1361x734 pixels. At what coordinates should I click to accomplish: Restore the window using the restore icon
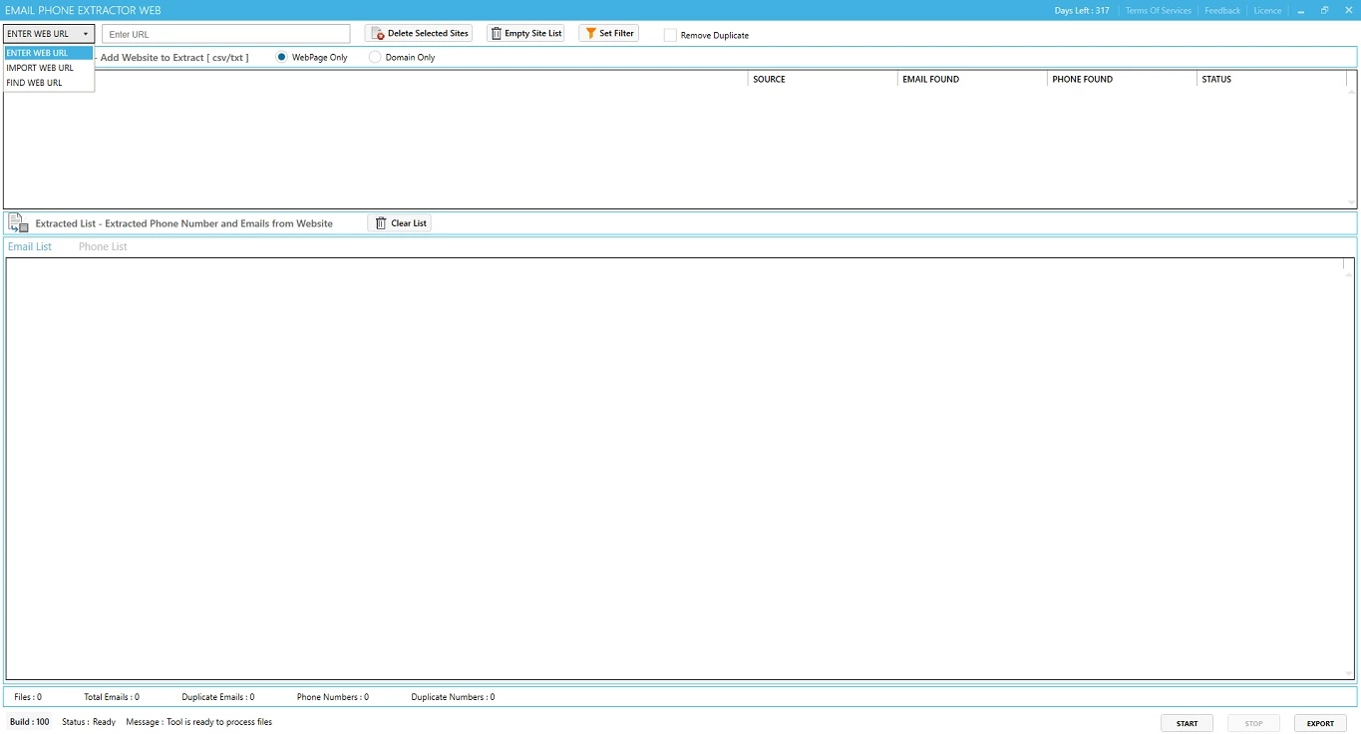pos(1325,11)
